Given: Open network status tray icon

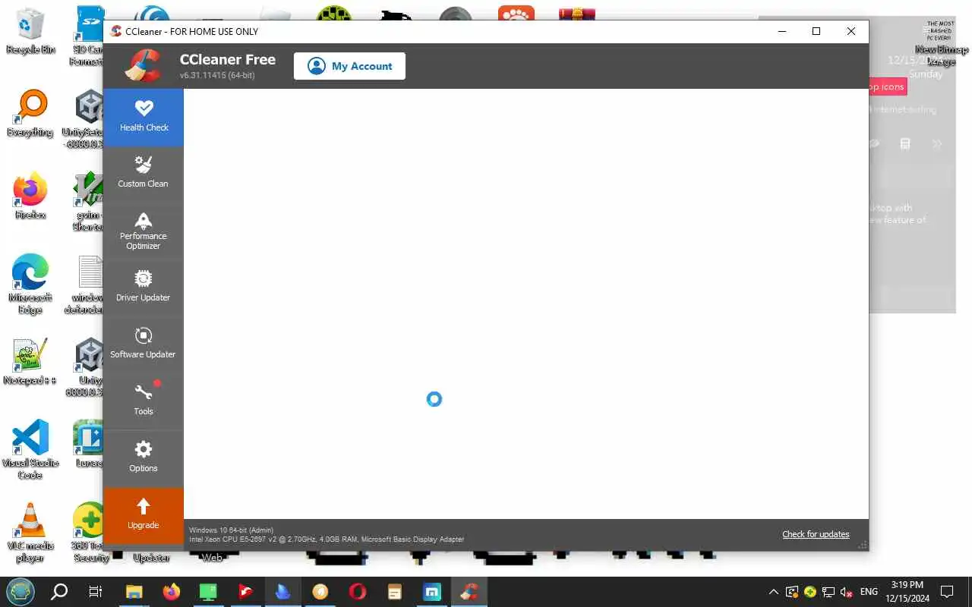Looking at the screenshot, I should click(828, 592).
